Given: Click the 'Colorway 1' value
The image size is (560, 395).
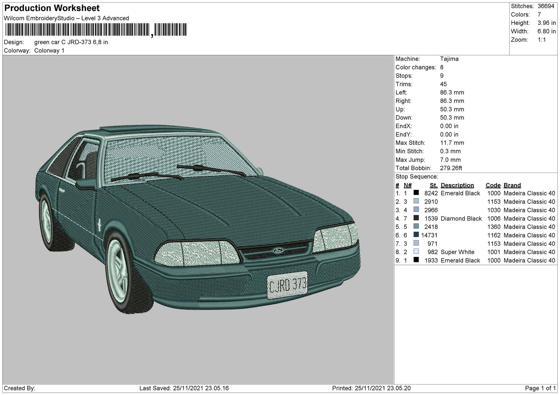Looking at the screenshot, I should 49,51.
